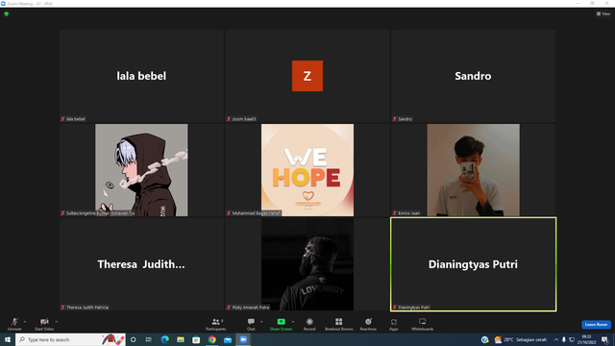Open the taskbar clock and date
615x346 pixels.
(586, 339)
